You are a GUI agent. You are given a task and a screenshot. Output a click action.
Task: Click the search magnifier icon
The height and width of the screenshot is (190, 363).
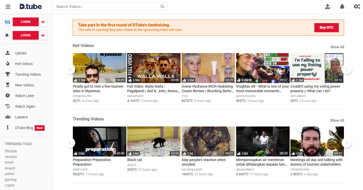click(163, 7)
